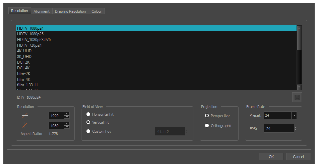Select the Vertical Fit radio button
The height and width of the screenshot is (167, 318).
coord(88,122)
